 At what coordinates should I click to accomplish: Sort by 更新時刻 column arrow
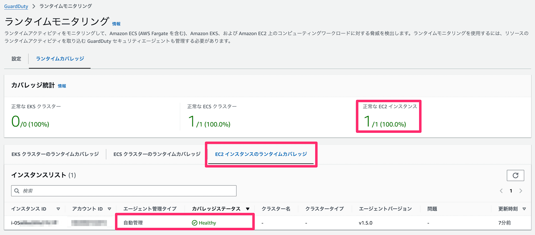524,209
